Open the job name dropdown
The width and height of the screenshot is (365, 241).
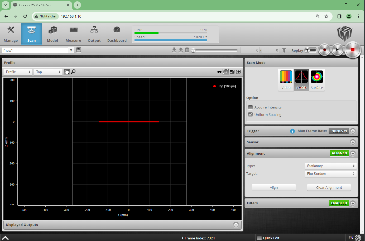(x=71, y=50)
